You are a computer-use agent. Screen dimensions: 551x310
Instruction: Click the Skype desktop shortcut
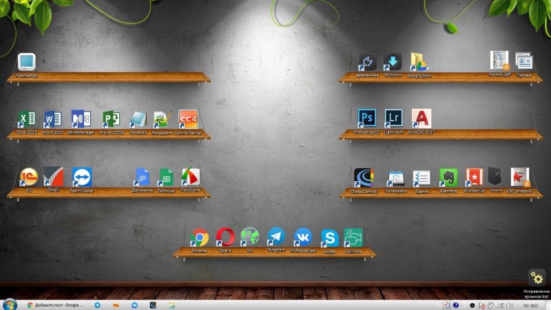pyautogui.click(x=329, y=238)
